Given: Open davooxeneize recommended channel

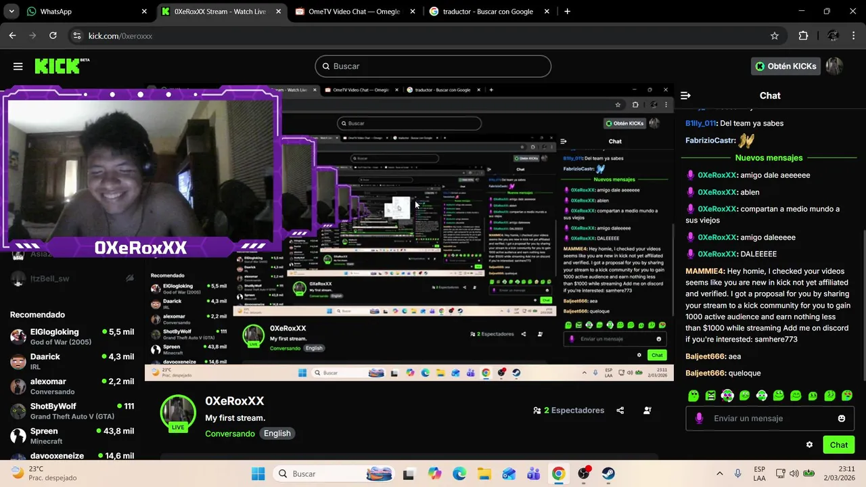Looking at the screenshot, I should tap(72, 456).
